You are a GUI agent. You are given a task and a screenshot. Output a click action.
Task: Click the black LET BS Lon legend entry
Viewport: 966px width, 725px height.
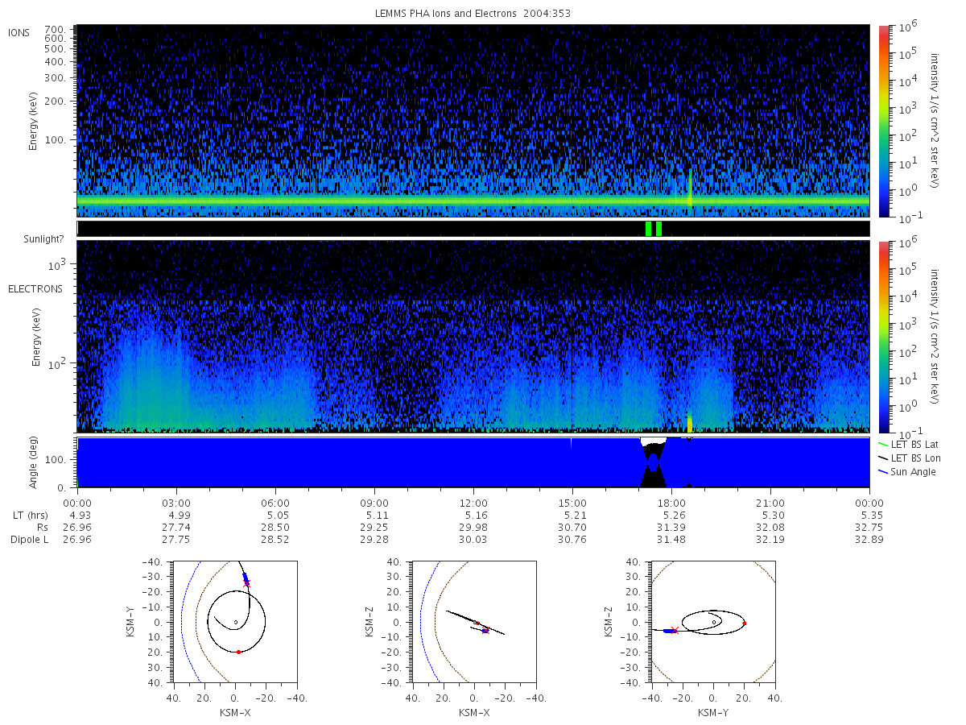click(910, 458)
